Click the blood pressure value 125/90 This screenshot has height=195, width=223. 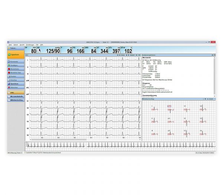pos(53,51)
